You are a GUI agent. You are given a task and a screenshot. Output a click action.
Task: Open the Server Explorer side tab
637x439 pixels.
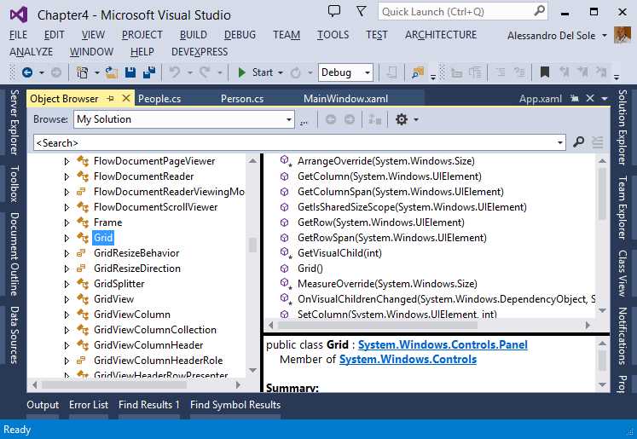pos(14,122)
